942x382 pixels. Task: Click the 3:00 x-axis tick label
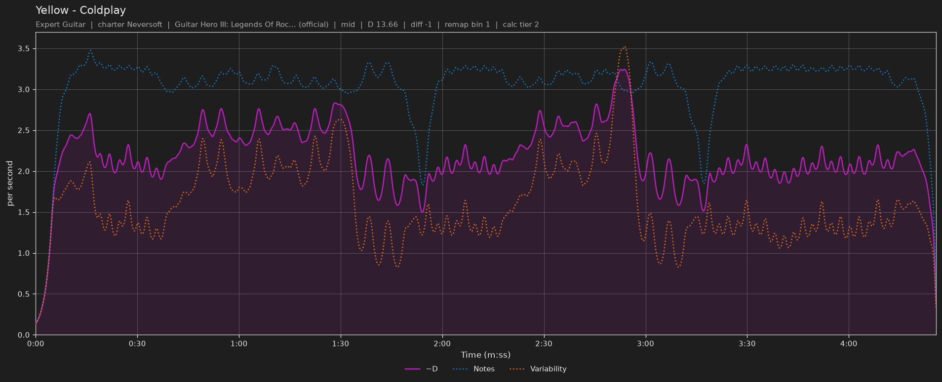click(x=646, y=344)
